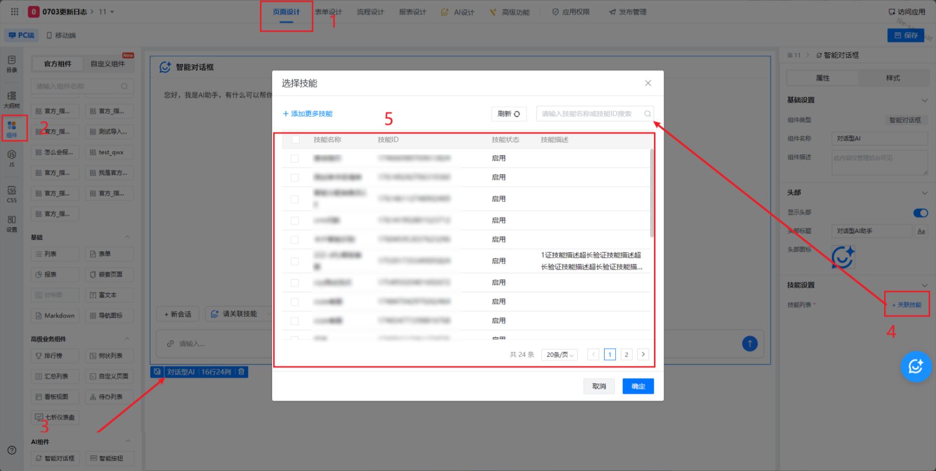Click the 添加更多技能 link

[308, 114]
